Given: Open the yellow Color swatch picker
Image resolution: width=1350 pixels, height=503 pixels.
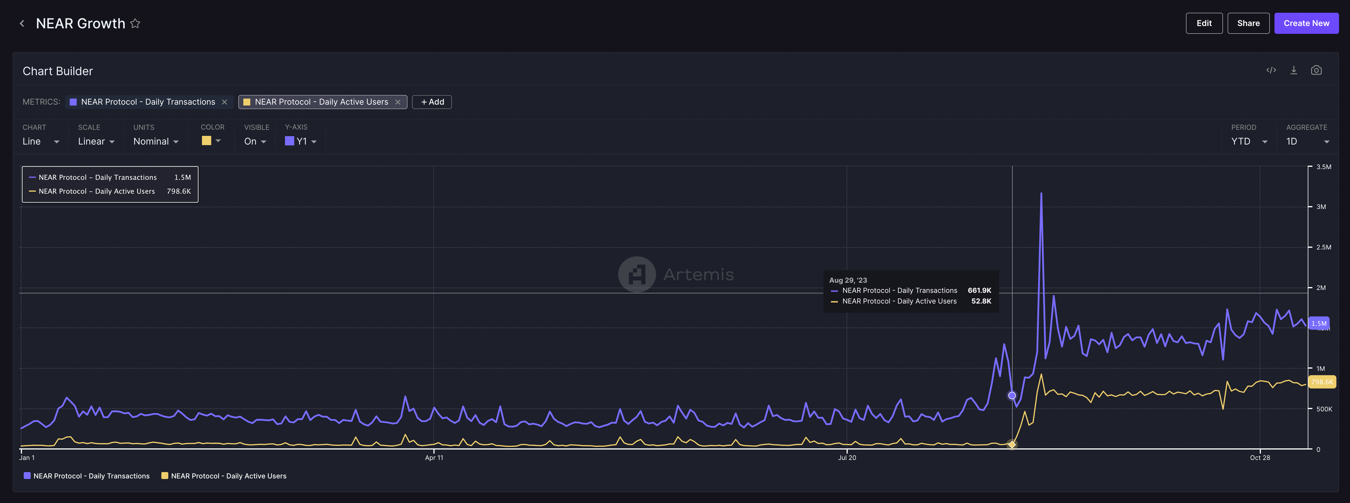Looking at the screenshot, I should click(211, 141).
